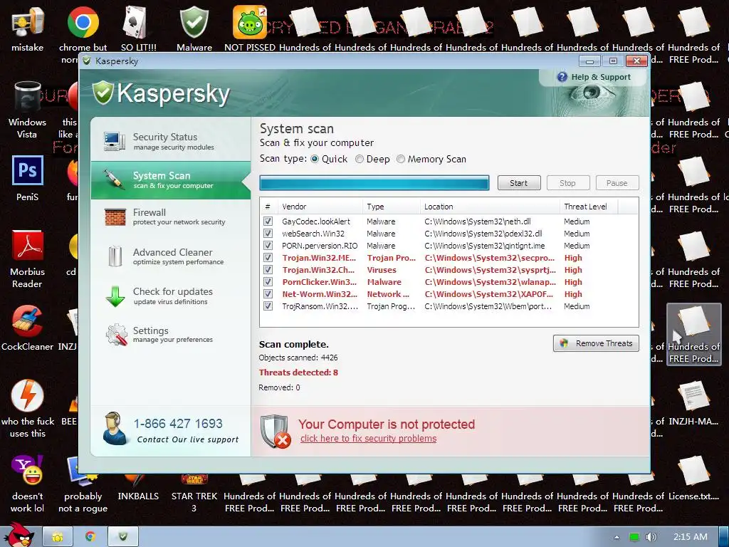Image resolution: width=729 pixels, height=547 pixels.
Task: Uncheck PORN.perversion.RIO threat checkbox
Action: point(268,245)
